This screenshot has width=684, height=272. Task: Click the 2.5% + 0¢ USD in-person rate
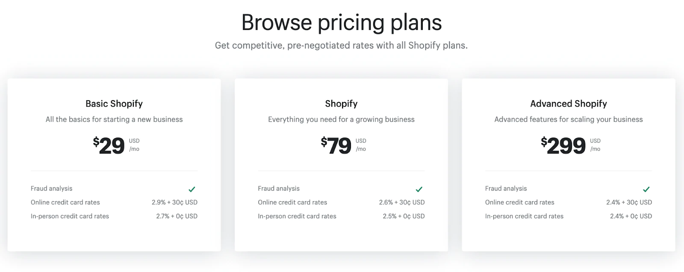pos(404,216)
